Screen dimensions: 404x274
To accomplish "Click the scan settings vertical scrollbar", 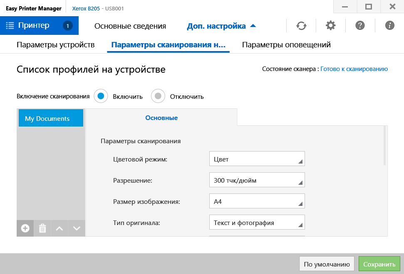I will pos(384,146).
